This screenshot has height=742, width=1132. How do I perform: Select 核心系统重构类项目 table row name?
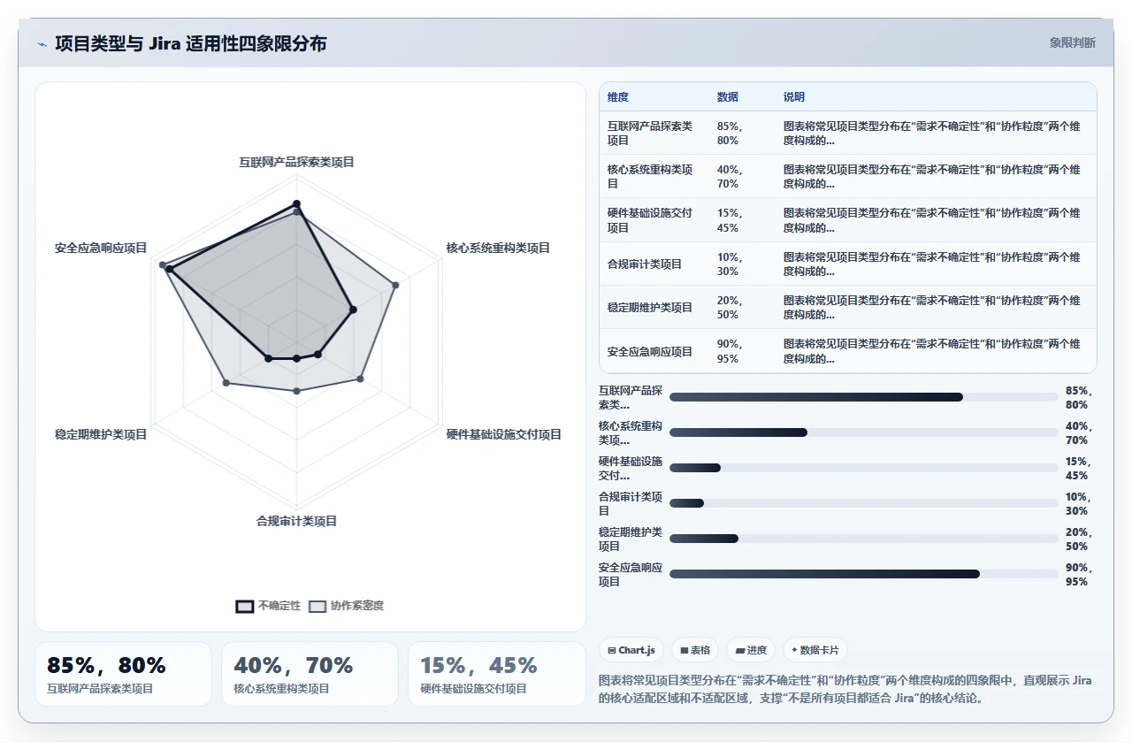(650, 177)
